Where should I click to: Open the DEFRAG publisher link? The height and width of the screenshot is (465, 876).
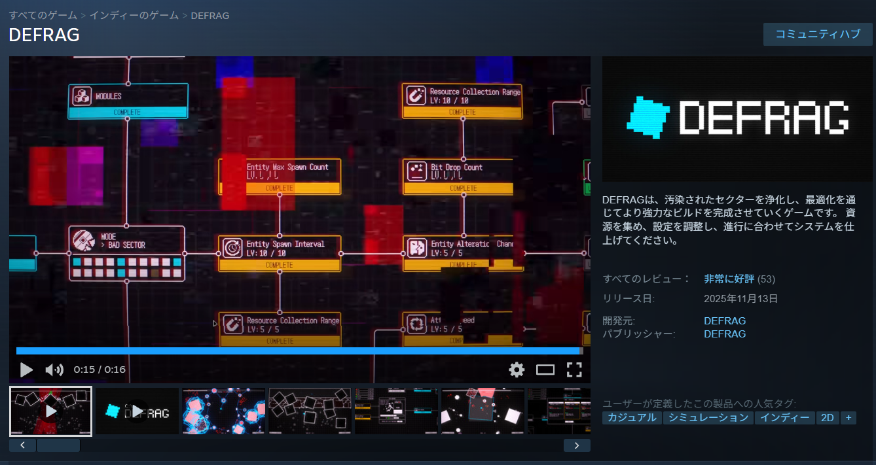(x=724, y=334)
